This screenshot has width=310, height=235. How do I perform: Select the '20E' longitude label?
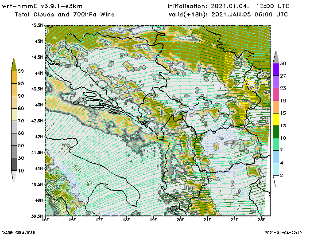pos(180,220)
